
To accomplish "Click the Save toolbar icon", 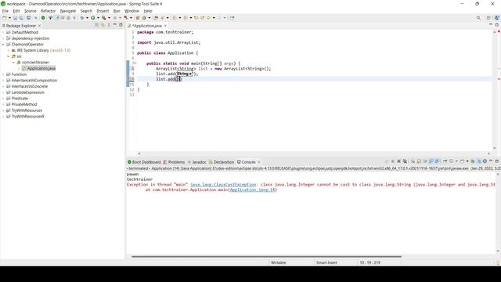I will (15, 18).
